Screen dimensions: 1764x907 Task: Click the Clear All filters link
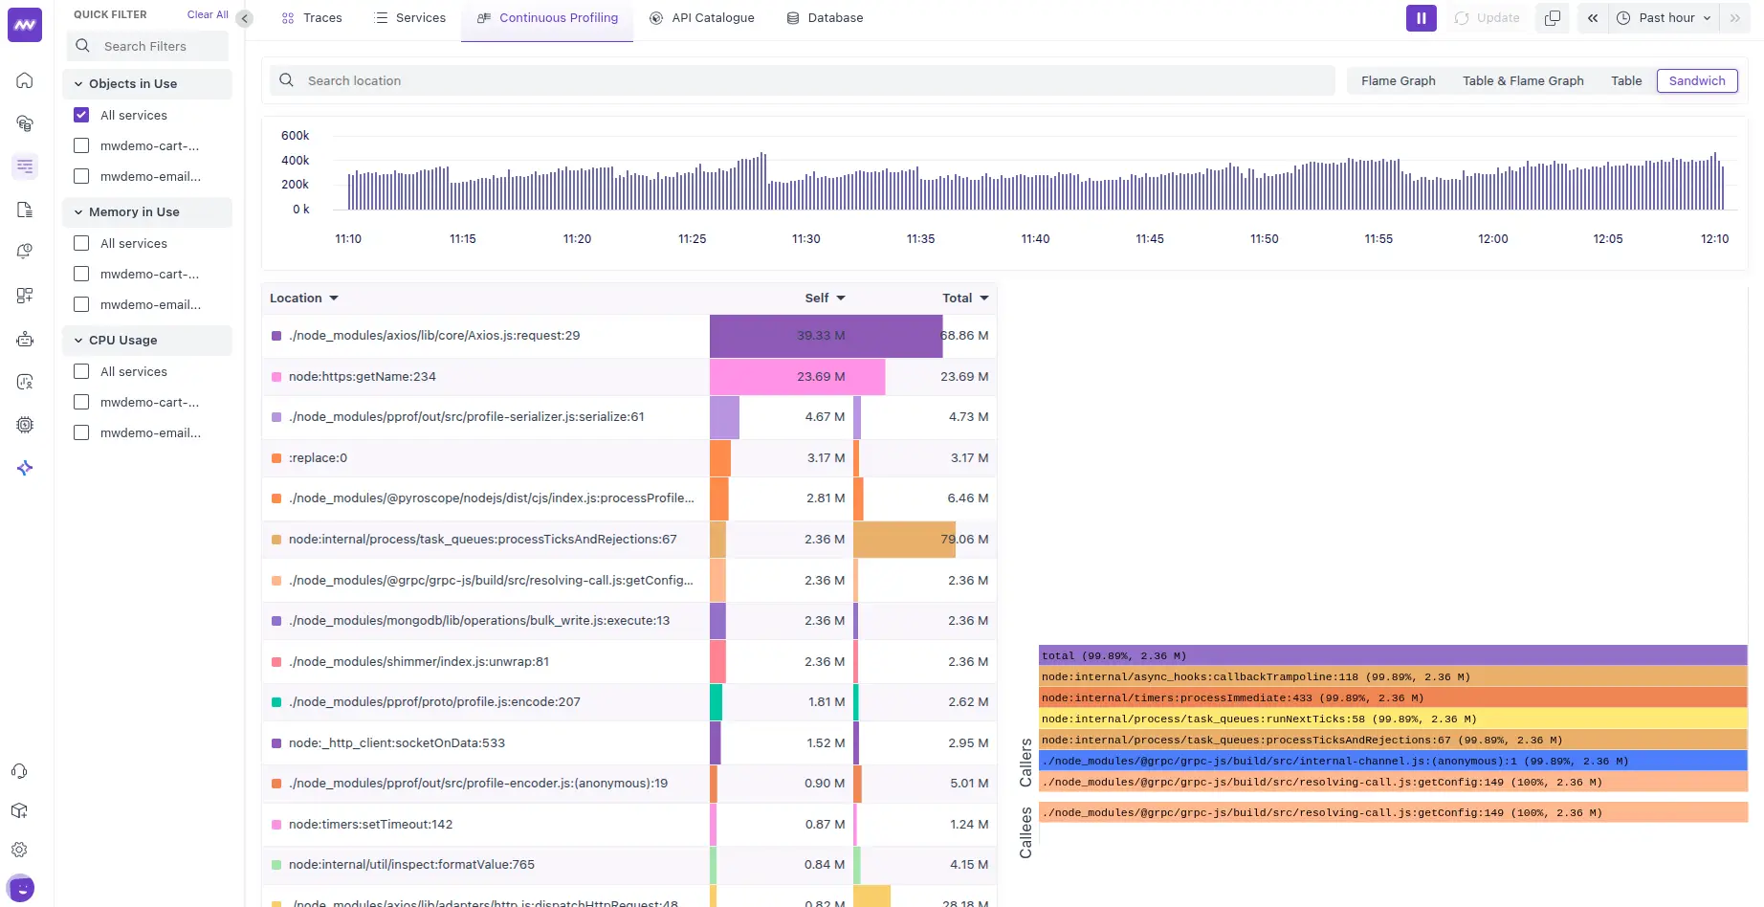207,13
